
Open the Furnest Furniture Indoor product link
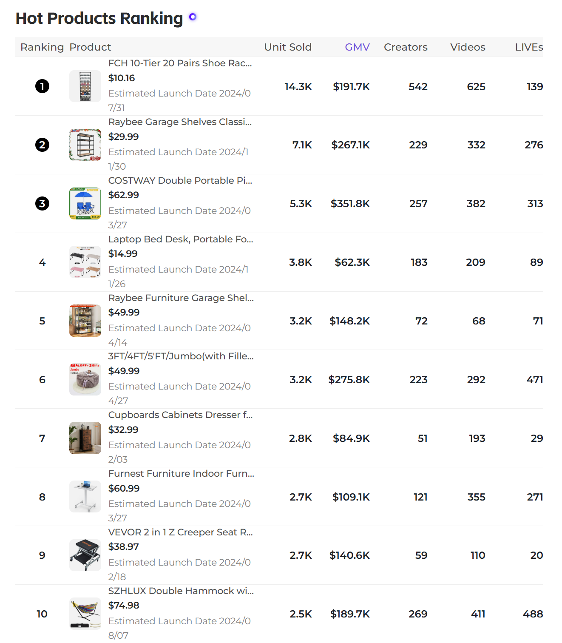181,474
